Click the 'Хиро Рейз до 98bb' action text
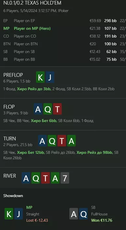The image size is (126, 230). [x=95, y=152]
